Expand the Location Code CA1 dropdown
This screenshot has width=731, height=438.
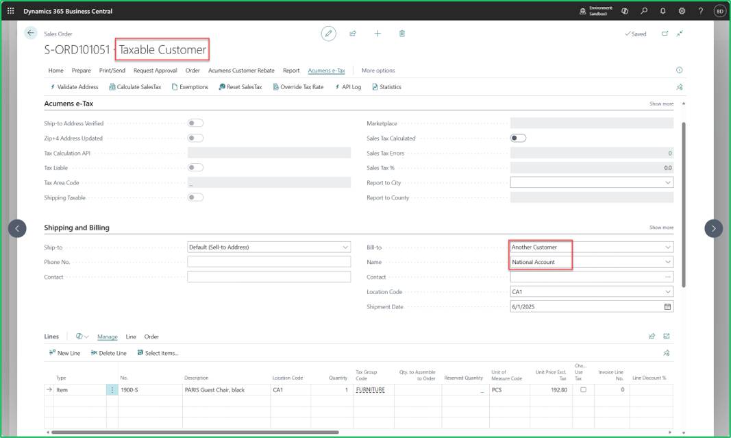pyautogui.click(x=667, y=291)
